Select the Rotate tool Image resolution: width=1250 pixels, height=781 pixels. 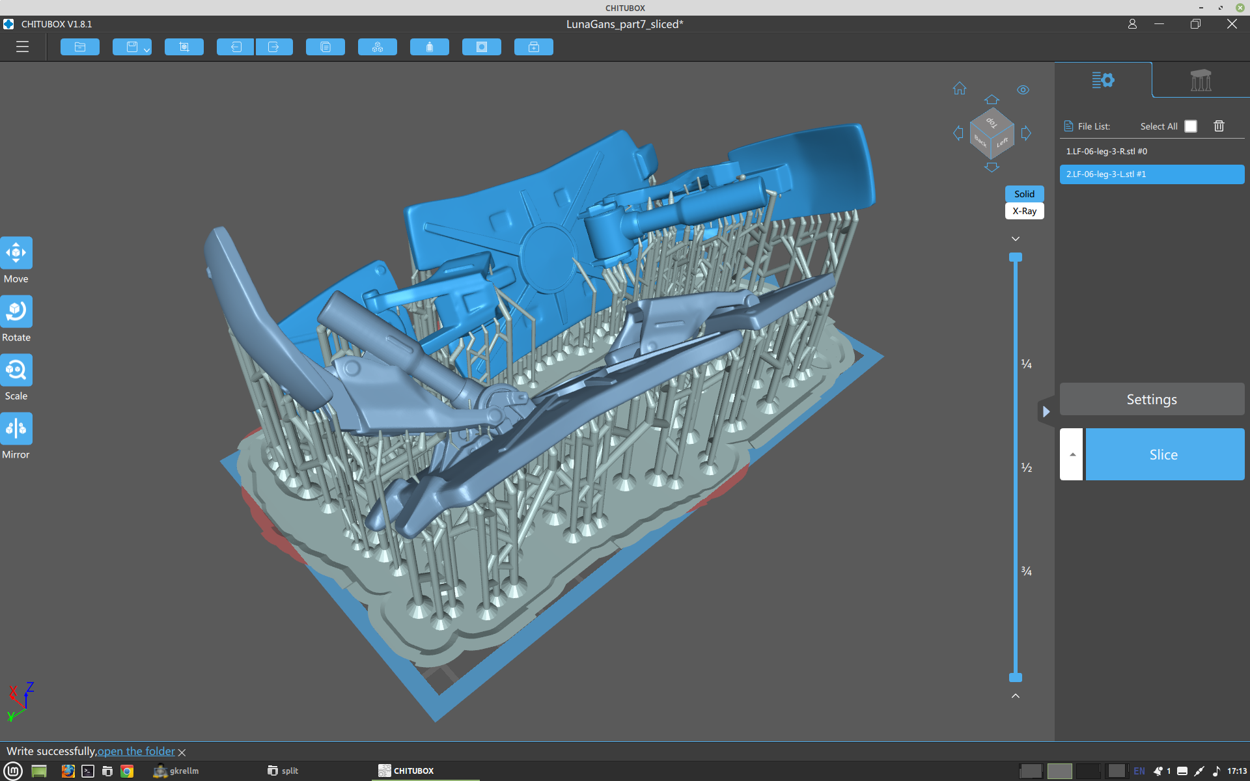click(x=16, y=312)
